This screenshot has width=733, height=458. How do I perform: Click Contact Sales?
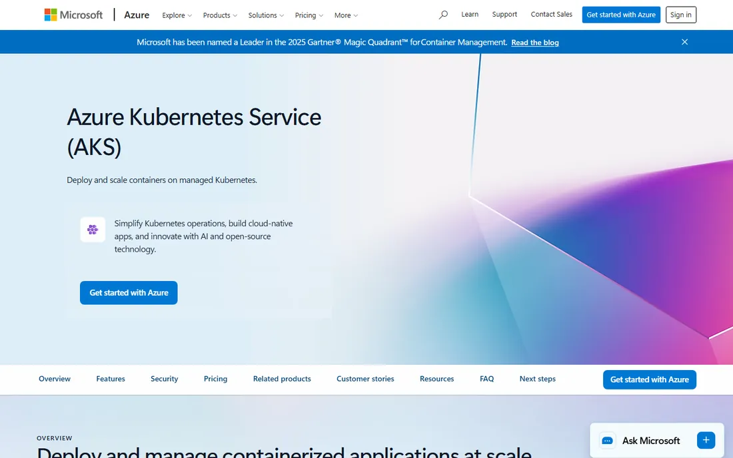(x=551, y=15)
